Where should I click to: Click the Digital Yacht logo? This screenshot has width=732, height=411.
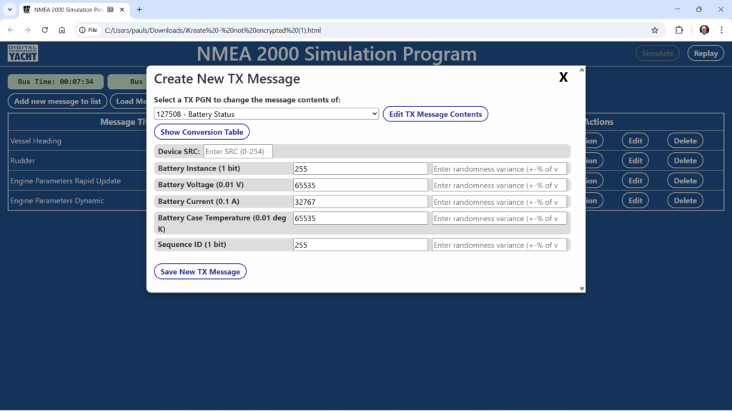[23, 54]
